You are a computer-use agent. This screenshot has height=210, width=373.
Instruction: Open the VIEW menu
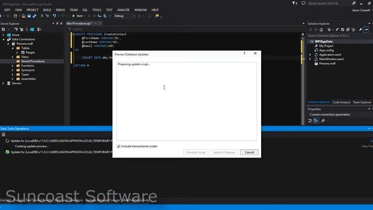tap(18, 10)
